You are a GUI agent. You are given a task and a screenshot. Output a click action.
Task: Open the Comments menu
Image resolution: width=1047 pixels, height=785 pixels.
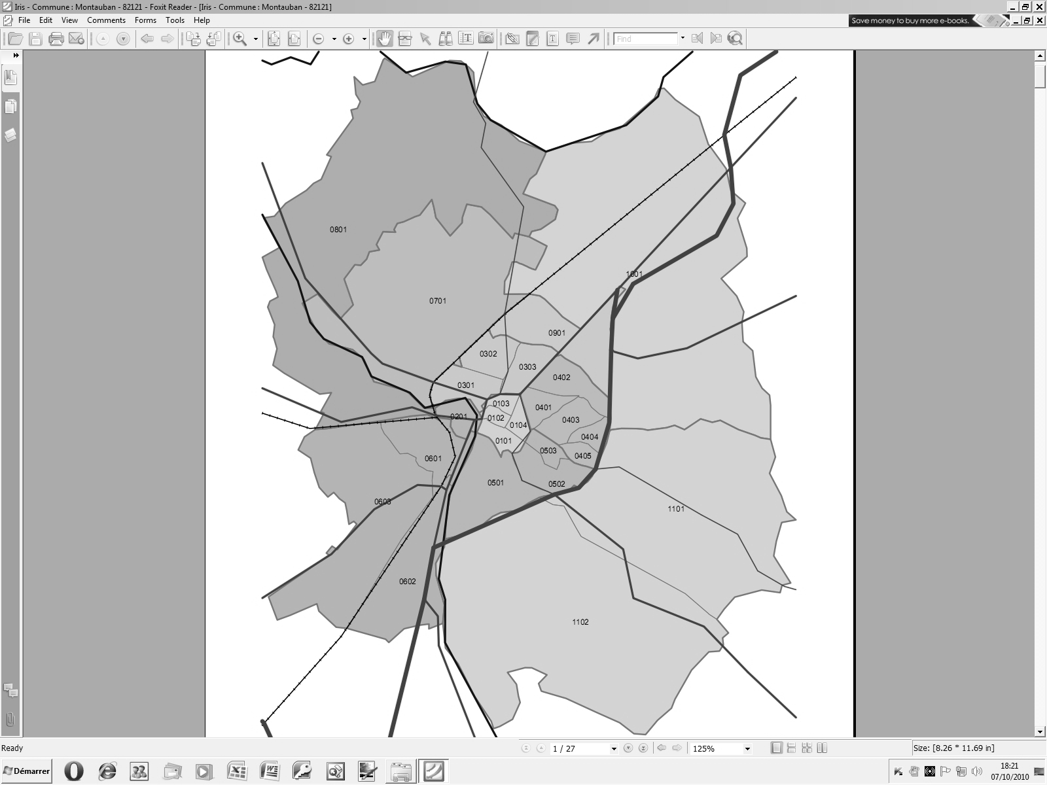106,20
